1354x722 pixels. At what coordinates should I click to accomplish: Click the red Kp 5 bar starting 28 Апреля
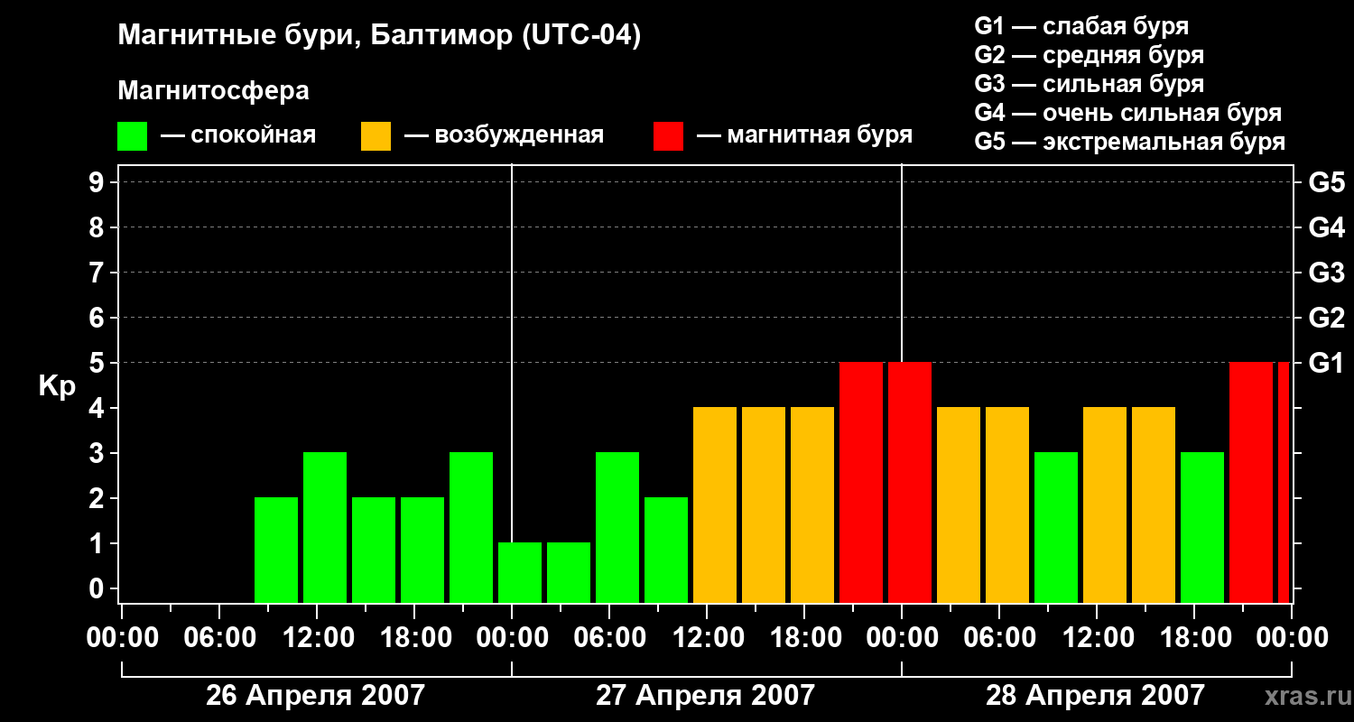[x=910, y=482]
